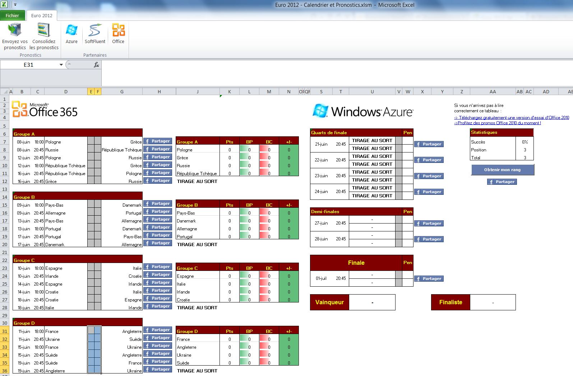Viewport: 573px width, 376px height.
Task: Click Partager below Obtenir mon rang
Action: [x=502, y=182]
